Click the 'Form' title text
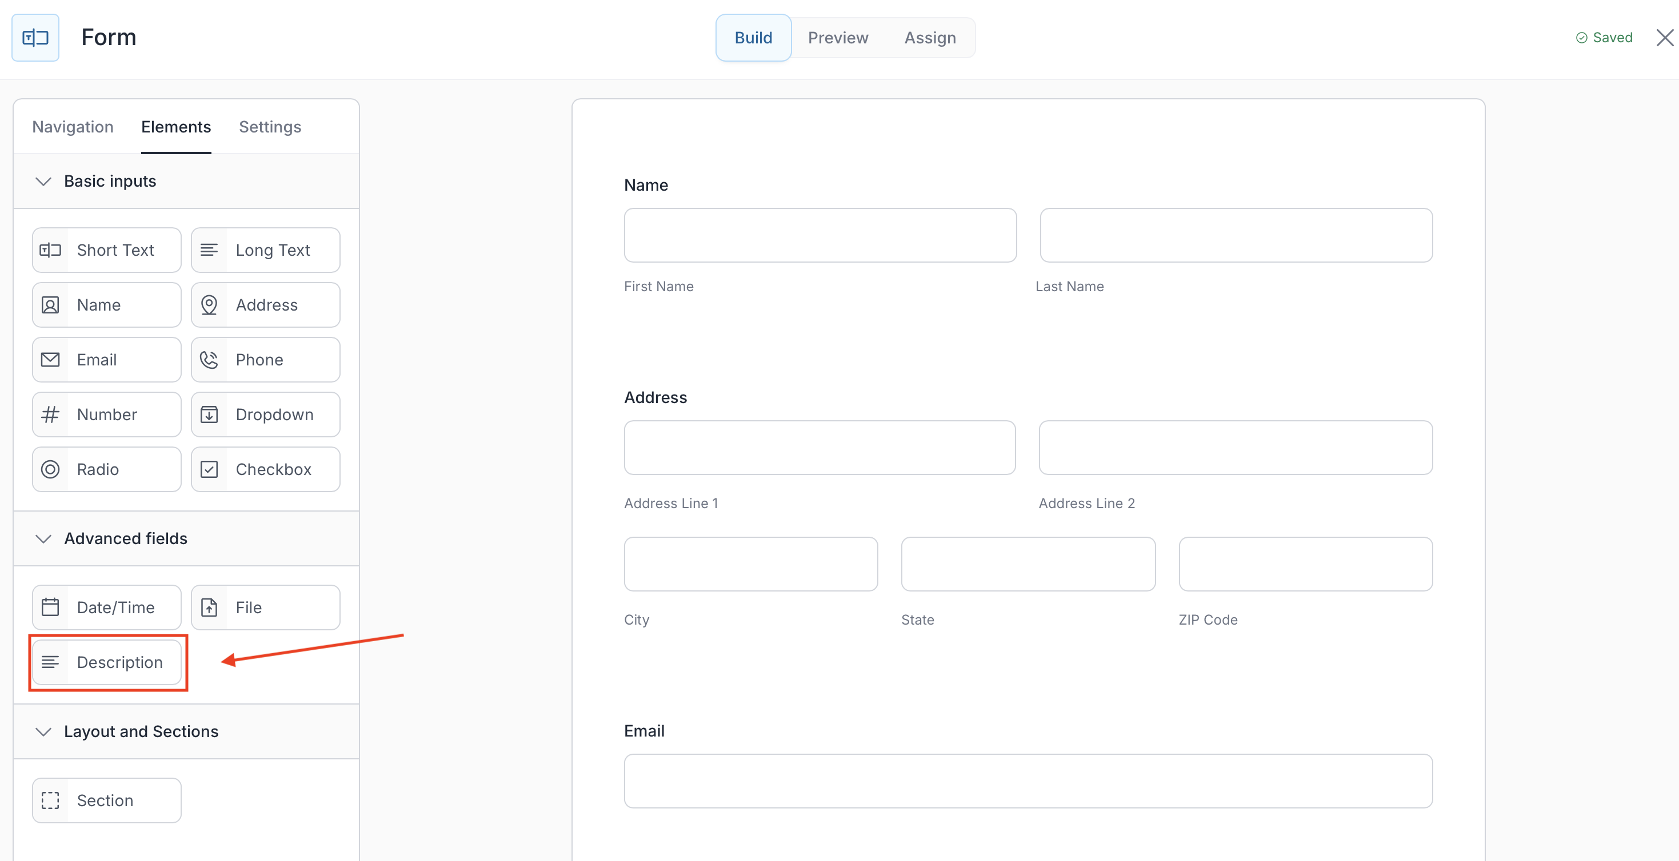 pos(109,37)
